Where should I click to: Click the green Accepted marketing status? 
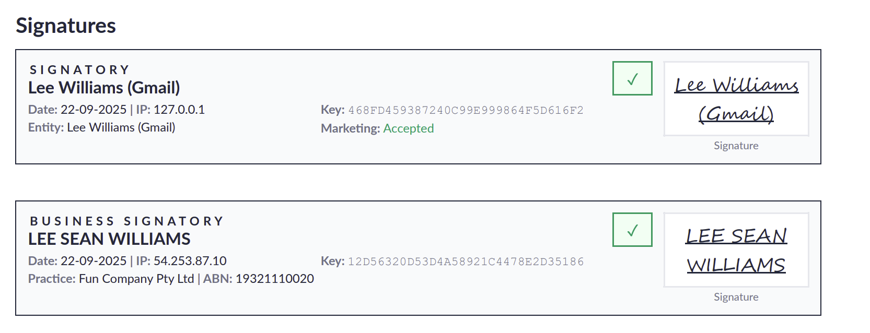tap(408, 128)
